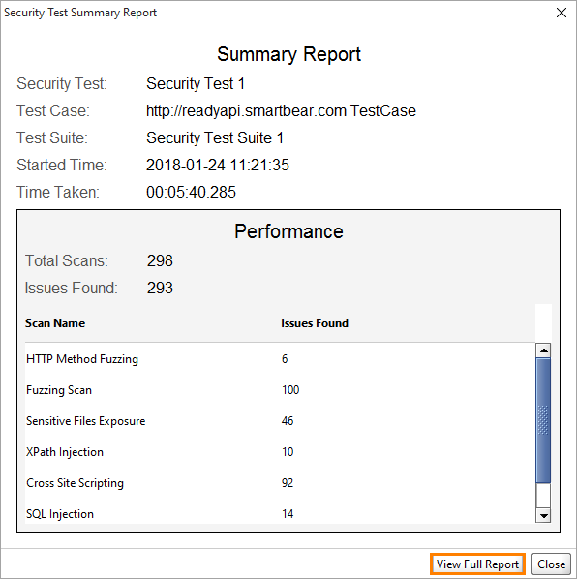Select the Scan Name column header
The width and height of the screenshot is (577, 579).
pos(55,323)
